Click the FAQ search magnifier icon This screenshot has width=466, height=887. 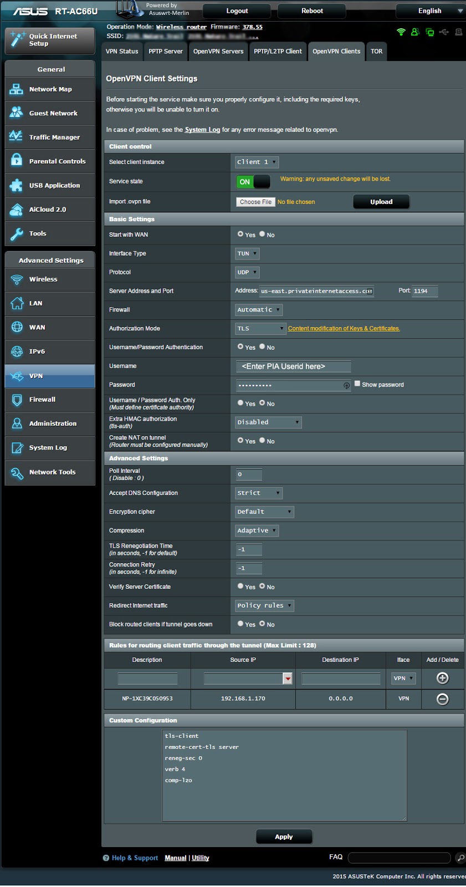click(x=460, y=858)
